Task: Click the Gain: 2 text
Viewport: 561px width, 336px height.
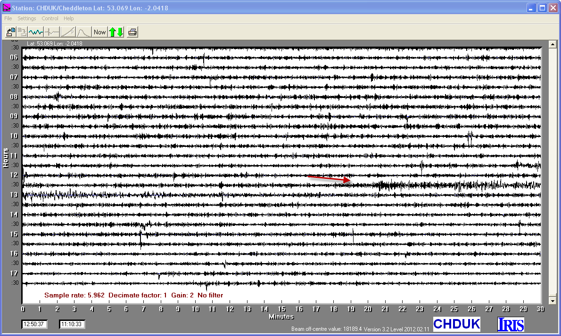Action: point(182,296)
